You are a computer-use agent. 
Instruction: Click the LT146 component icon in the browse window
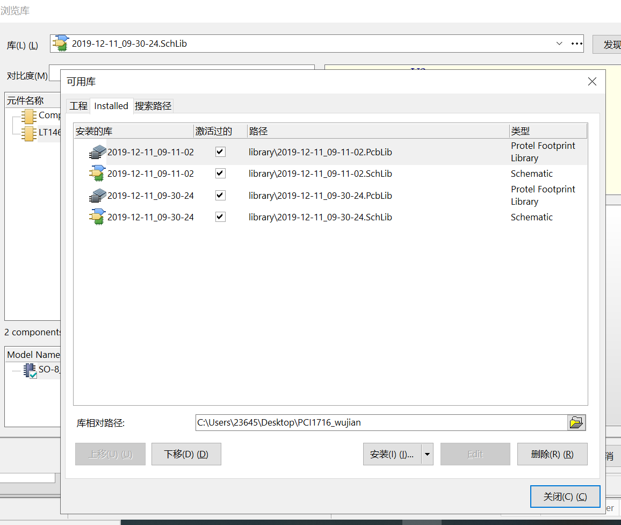click(29, 133)
